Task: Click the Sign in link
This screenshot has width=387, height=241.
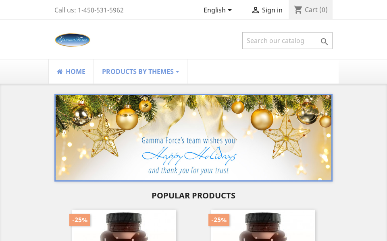Action: coord(267,10)
